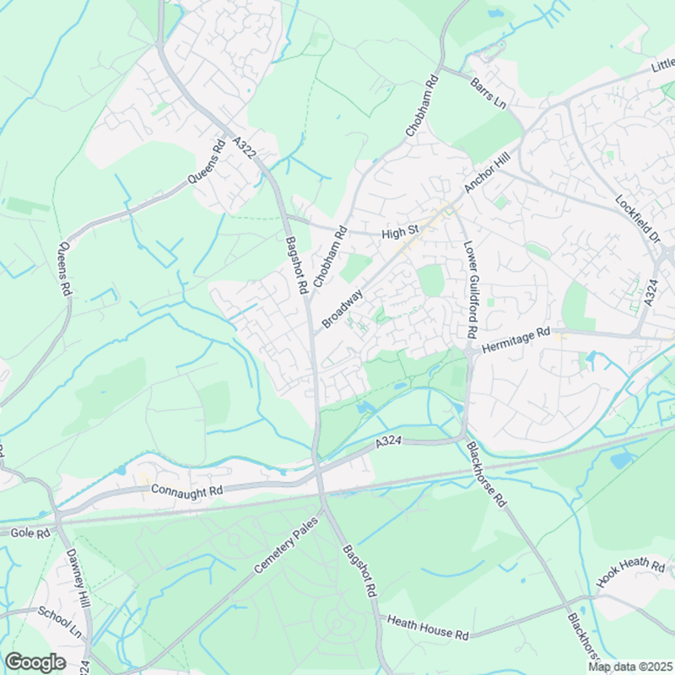Select the A322 road label

coord(245,147)
